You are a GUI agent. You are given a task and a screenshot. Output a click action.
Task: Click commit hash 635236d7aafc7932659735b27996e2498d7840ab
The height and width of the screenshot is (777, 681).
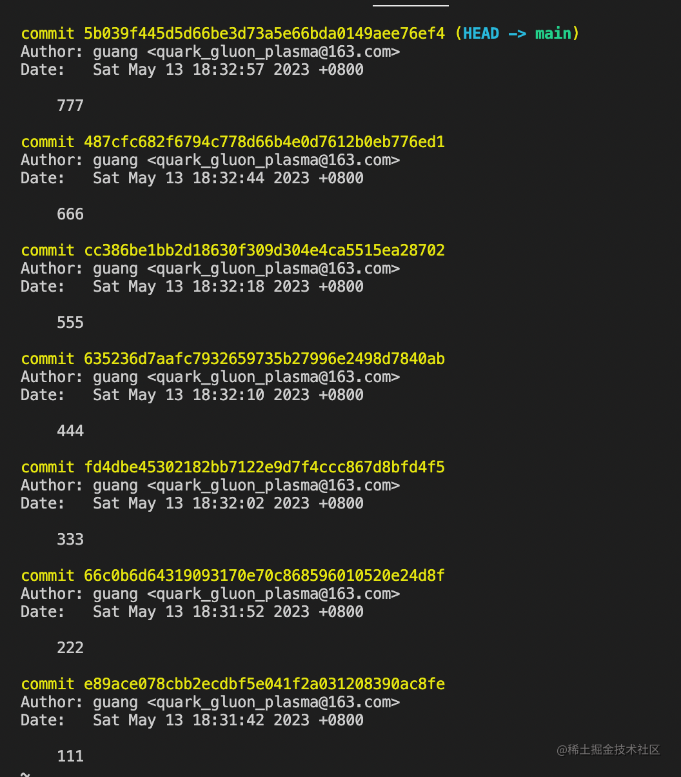[x=264, y=359]
